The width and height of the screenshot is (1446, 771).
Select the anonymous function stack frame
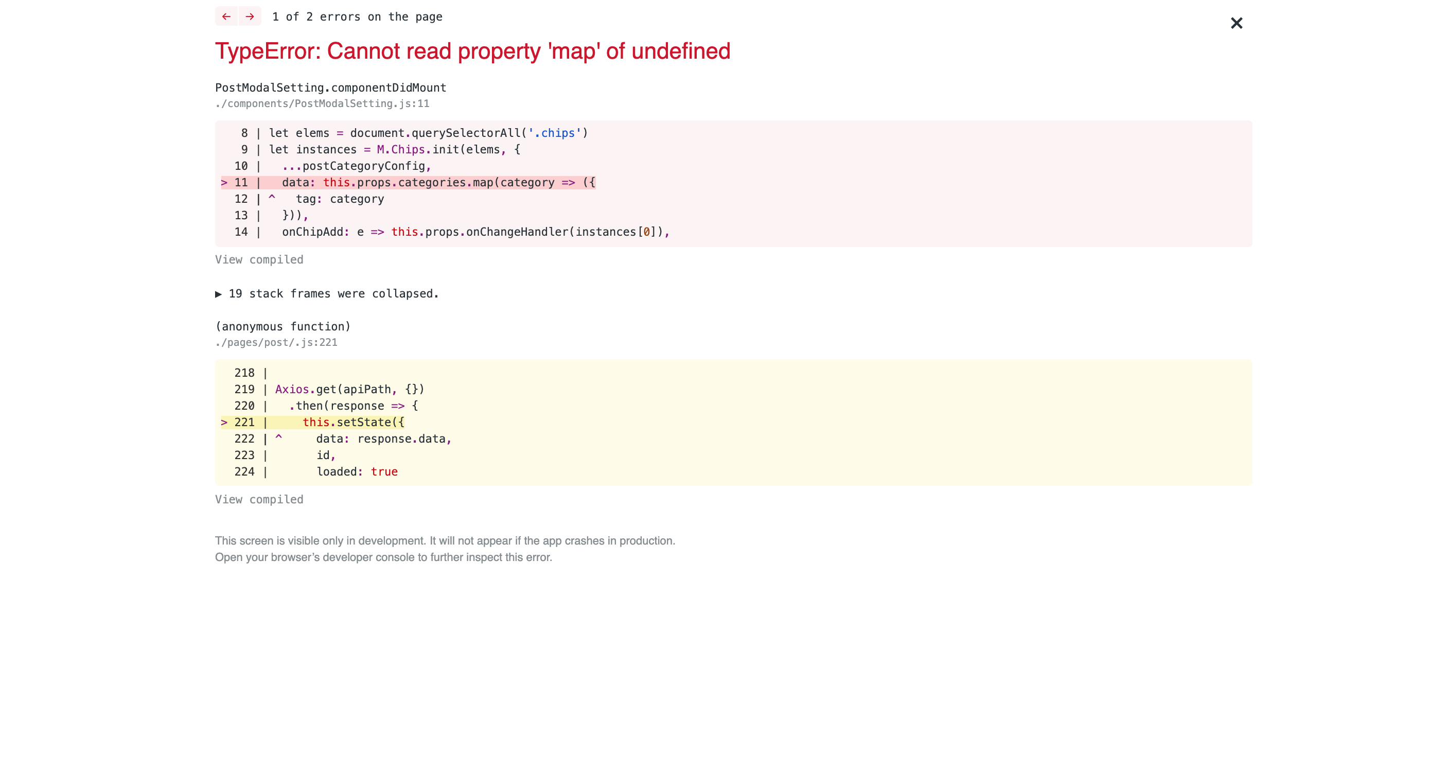(283, 326)
